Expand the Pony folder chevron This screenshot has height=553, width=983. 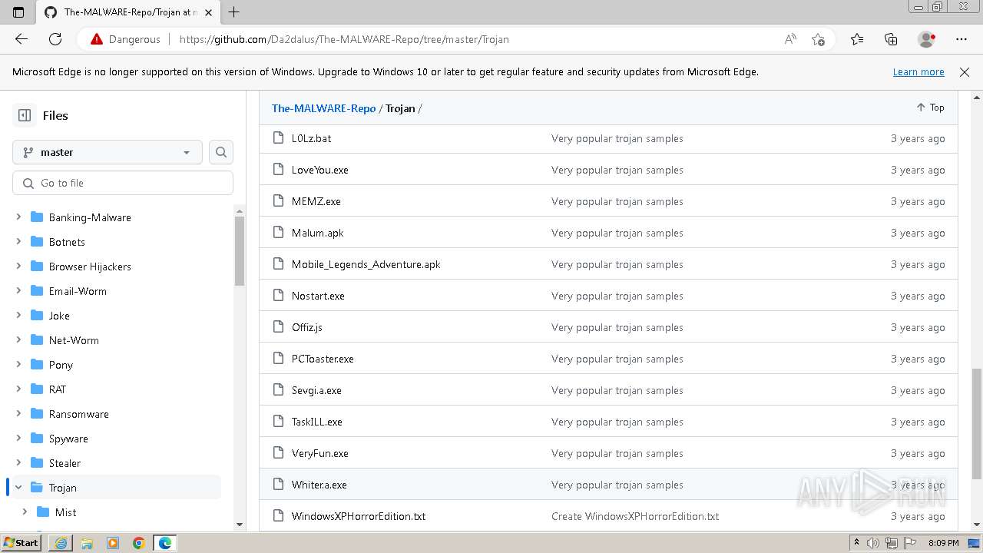[x=18, y=365]
